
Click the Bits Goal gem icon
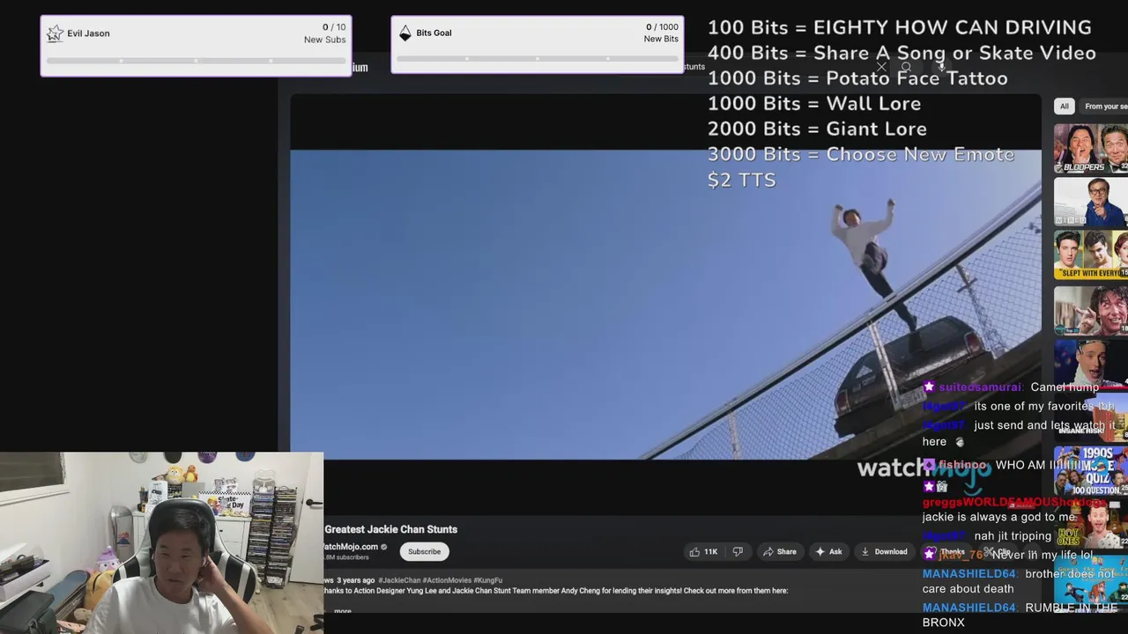click(x=405, y=33)
